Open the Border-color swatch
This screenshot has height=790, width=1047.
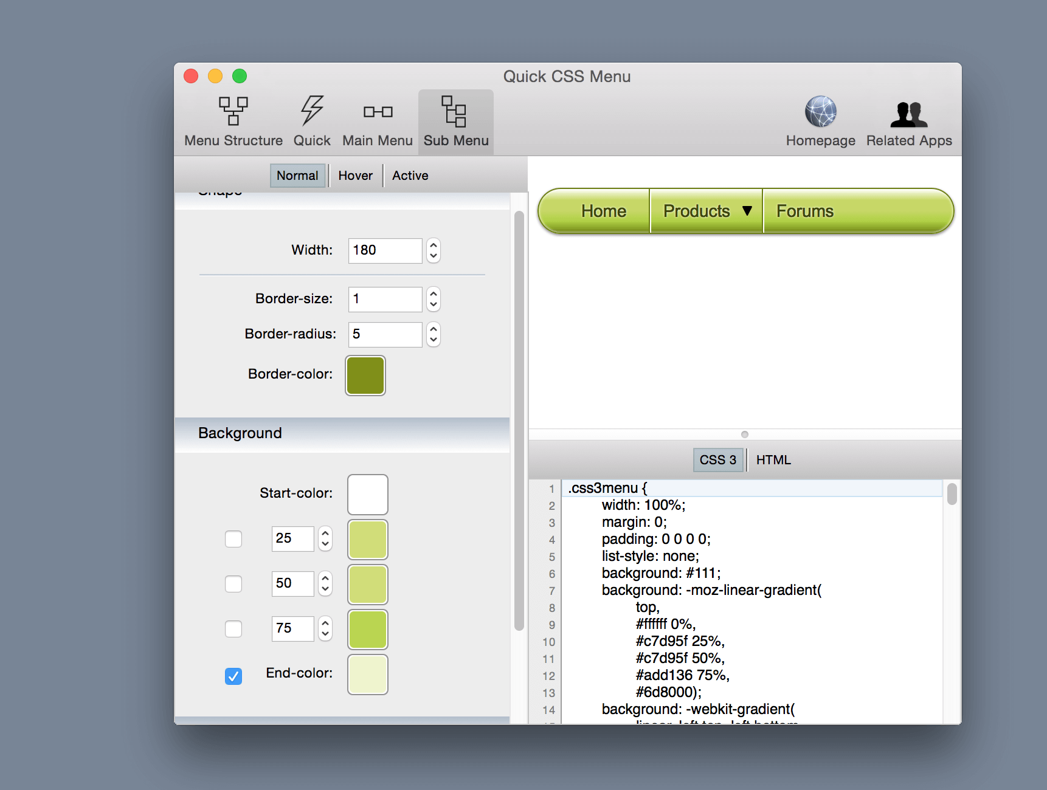(x=365, y=376)
